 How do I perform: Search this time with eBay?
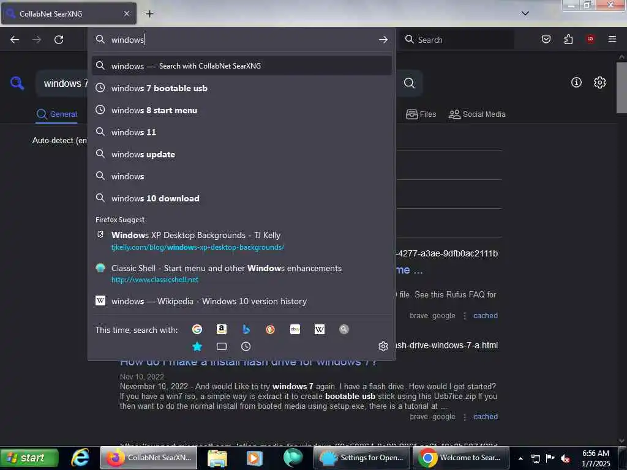(x=295, y=329)
